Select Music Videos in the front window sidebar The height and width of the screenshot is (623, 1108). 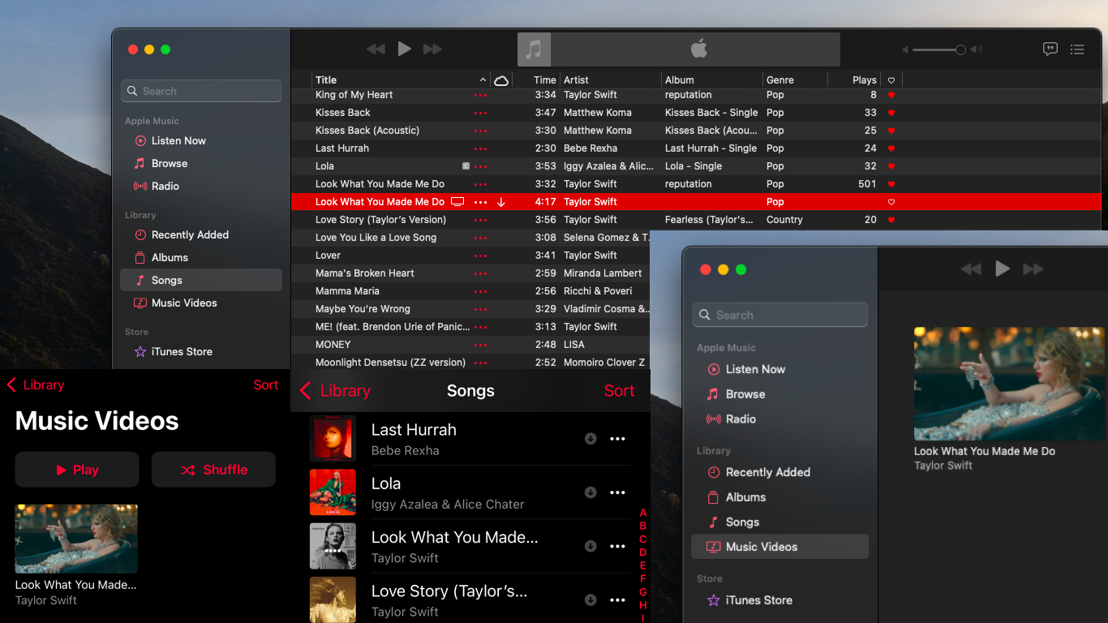(x=779, y=547)
